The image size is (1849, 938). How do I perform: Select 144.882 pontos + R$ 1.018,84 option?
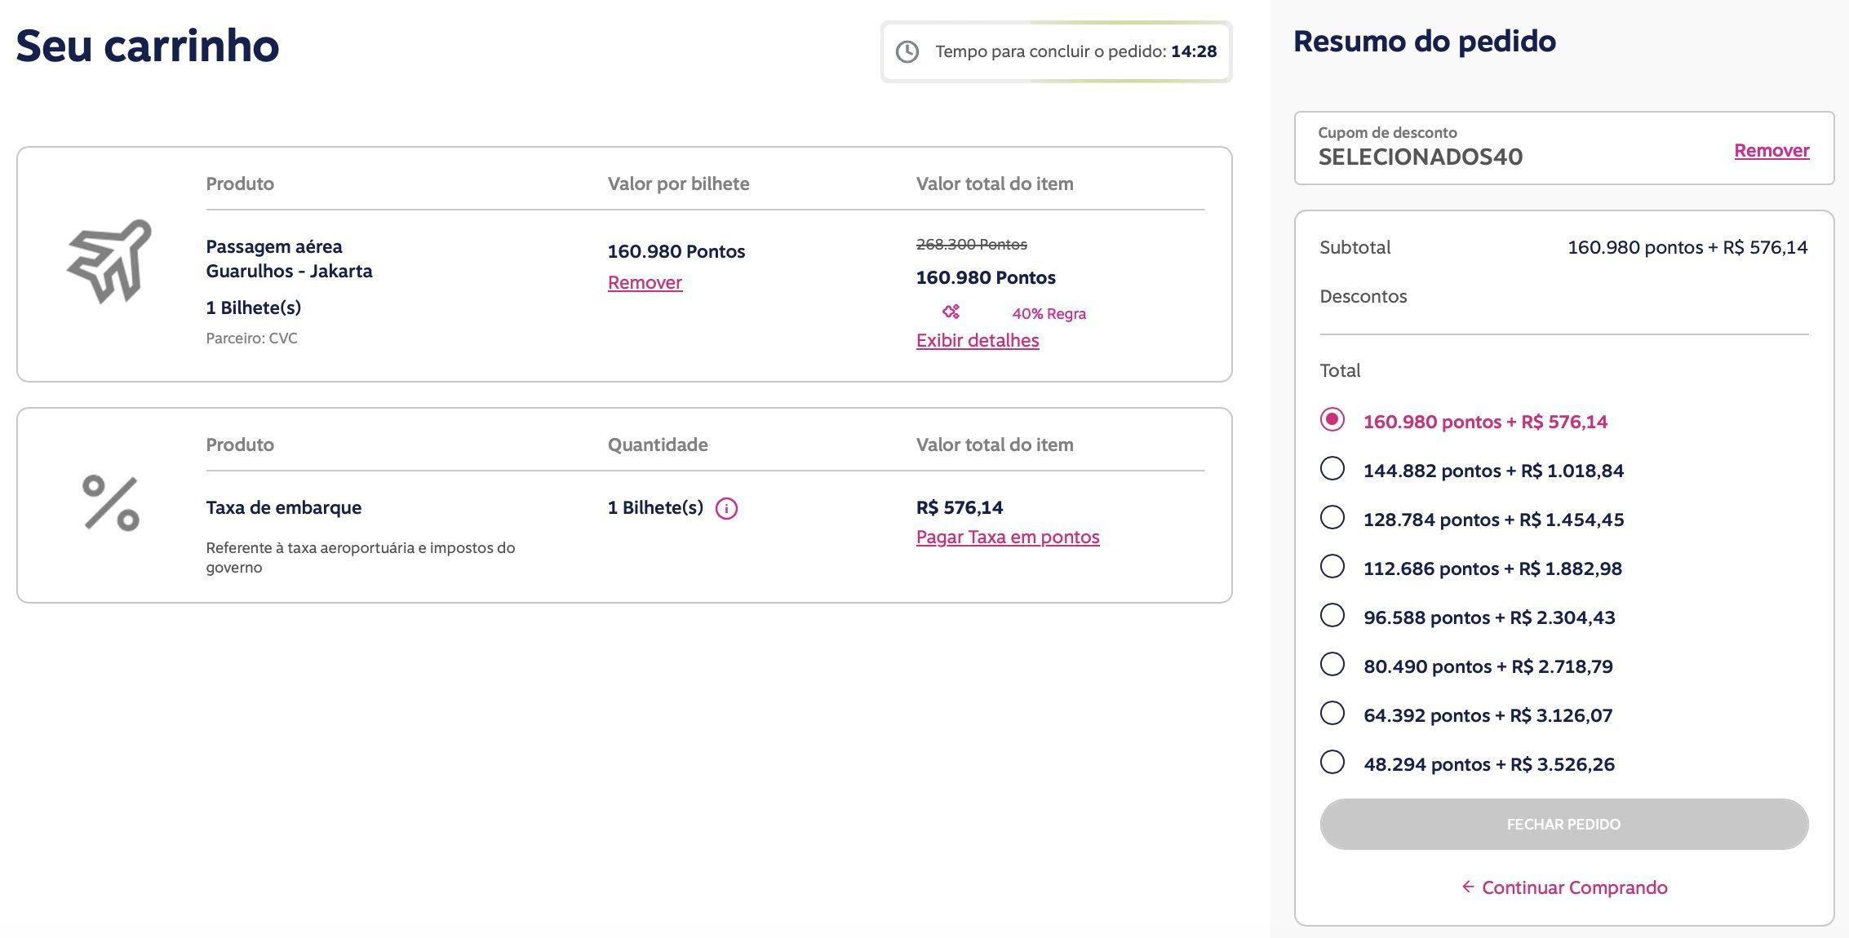(x=1332, y=468)
